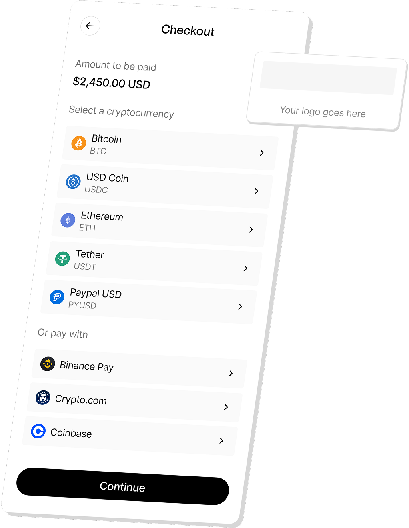409x528 pixels.
Task: Open the Ethereum row chevron arrow
Action: coord(251,230)
